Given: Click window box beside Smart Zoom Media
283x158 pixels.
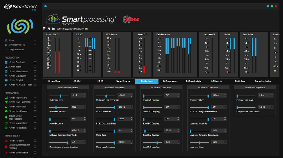Looking at the screenshot, I should (x=35, y=153).
